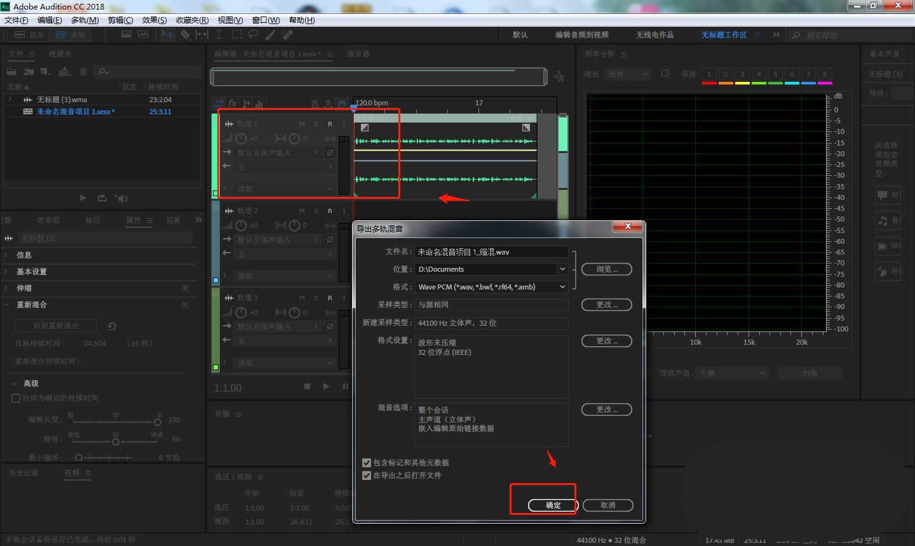Select the Lasso Selection tool

pyautogui.click(x=254, y=34)
